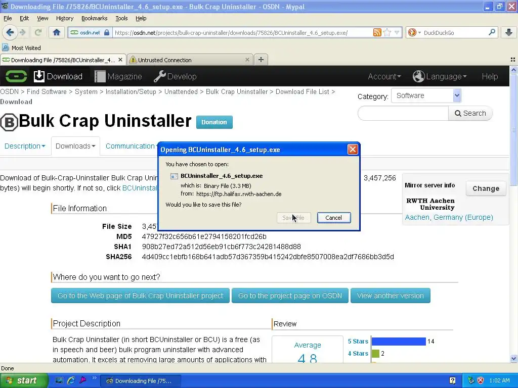Screen dimensions: 518x388
Task: Click the page scrollbar down arrow
Action: pyautogui.click(x=513, y=358)
